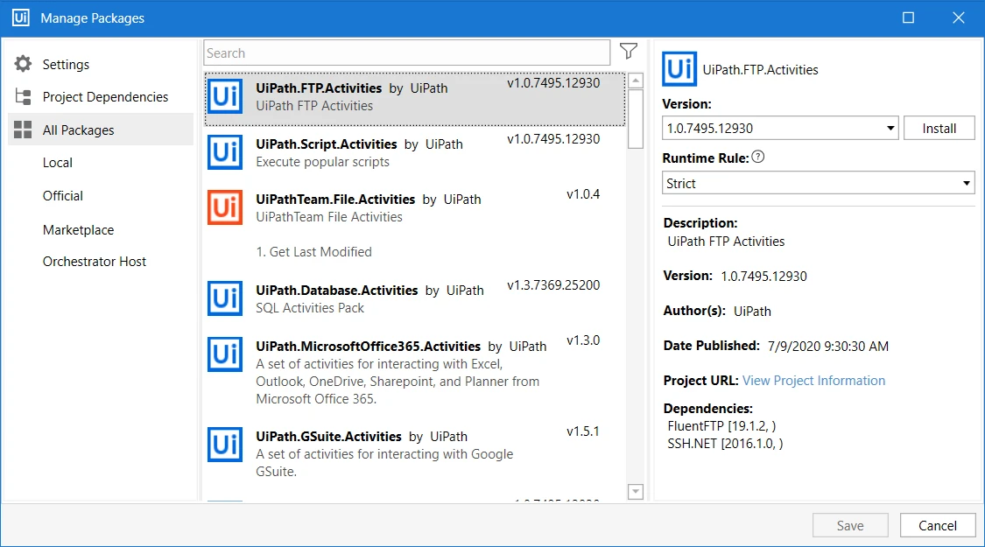985x547 pixels.
Task: Maximize the Manage Packages window
Action: coord(908,18)
